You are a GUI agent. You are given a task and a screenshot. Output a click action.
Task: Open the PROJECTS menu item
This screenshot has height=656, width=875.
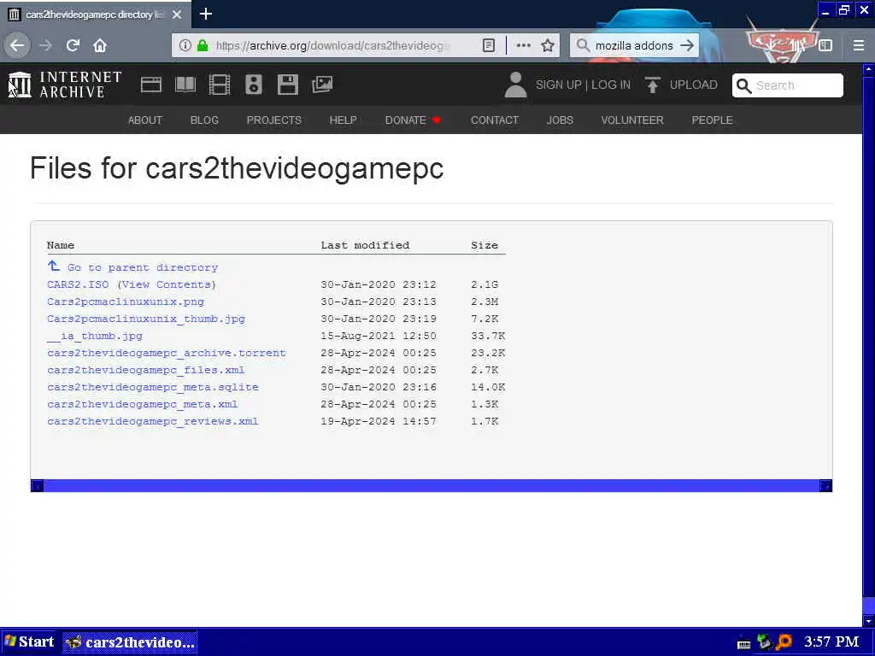click(274, 120)
